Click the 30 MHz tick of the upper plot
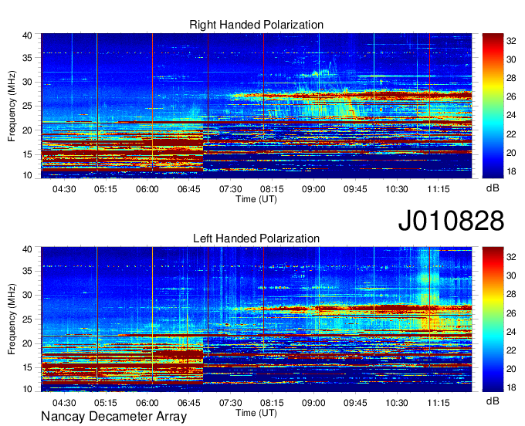 point(27,82)
